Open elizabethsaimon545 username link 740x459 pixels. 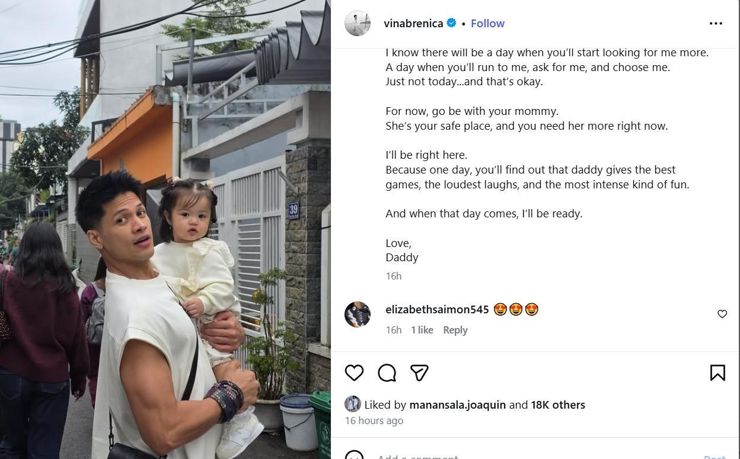coord(437,309)
